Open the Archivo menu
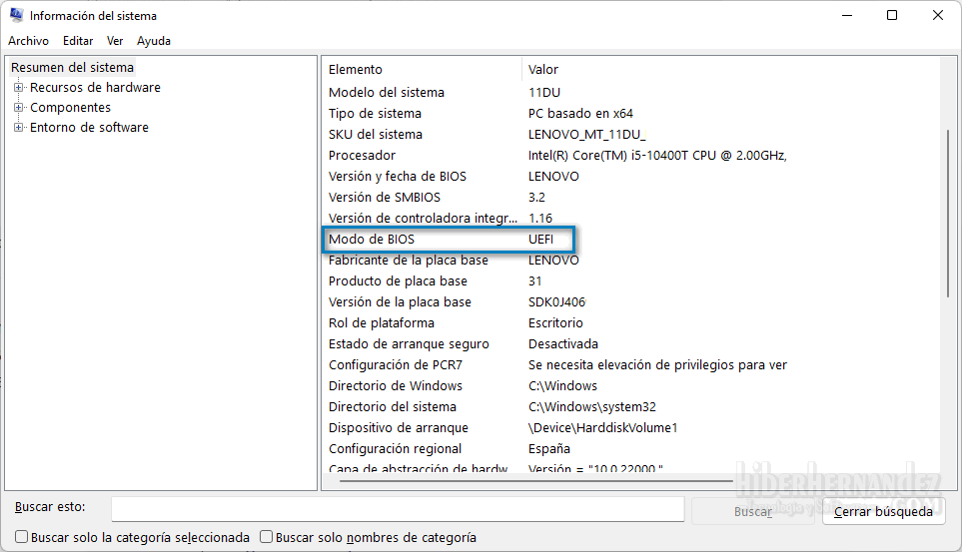 pos(28,41)
